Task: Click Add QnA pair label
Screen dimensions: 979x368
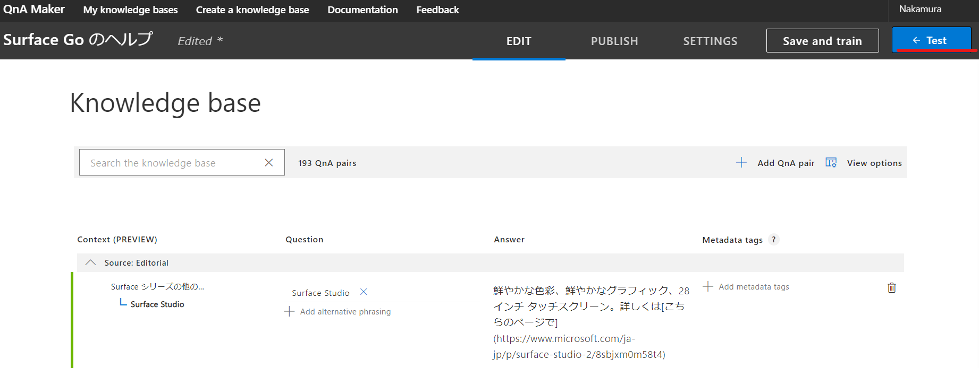Action: 786,163
